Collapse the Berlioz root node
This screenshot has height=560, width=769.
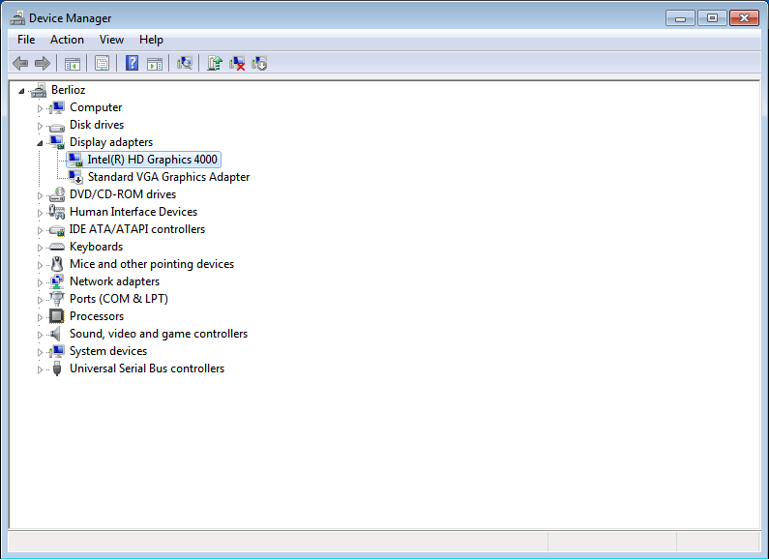click(x=21, y=91)
